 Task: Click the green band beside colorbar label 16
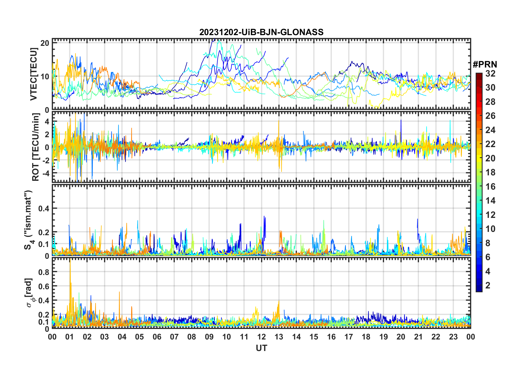coord(479,187)
